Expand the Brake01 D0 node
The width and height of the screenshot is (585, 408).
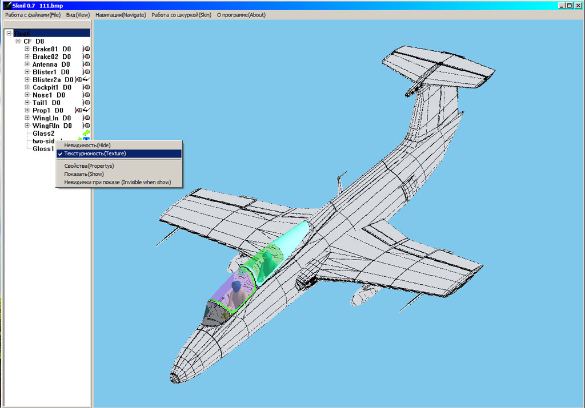(27, 49)
